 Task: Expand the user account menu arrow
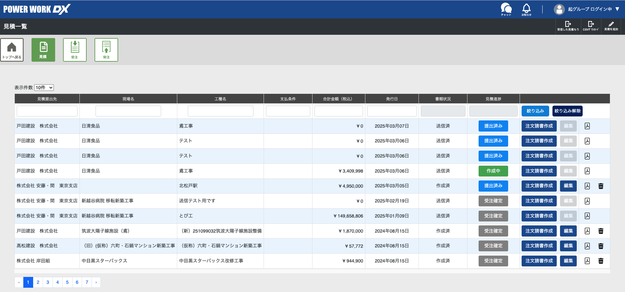point(617,9)
